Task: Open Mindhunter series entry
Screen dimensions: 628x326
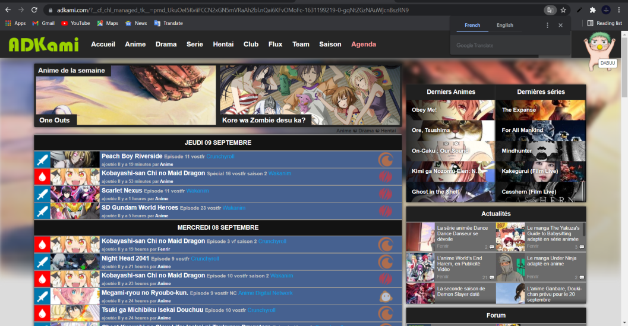Action: 541,151
